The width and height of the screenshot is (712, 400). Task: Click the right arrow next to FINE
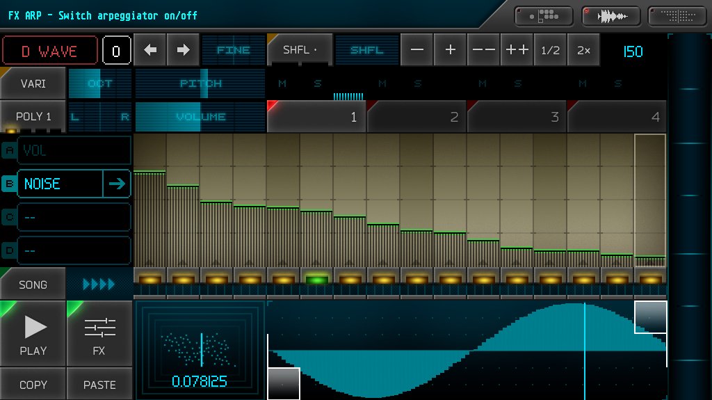[x=183, y=50]
